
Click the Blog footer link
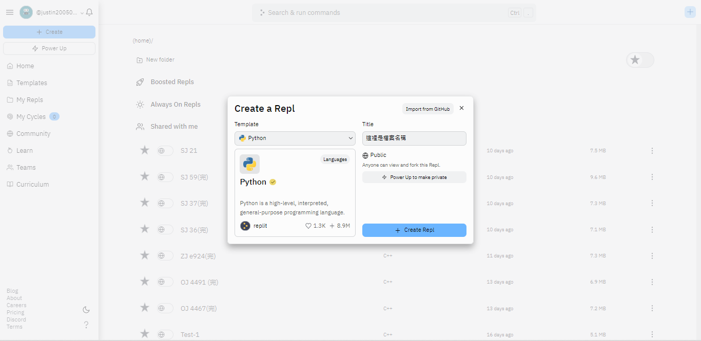click(12, 291)
